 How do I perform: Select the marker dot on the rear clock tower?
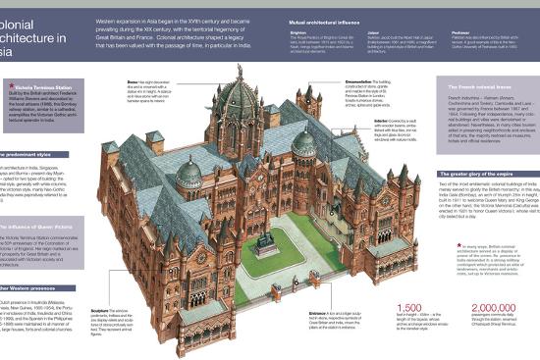pos(309,101)
